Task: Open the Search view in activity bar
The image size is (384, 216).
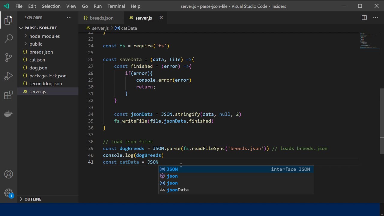Action: [8, 38]
